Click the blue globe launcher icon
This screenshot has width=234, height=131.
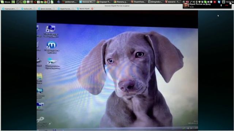point(59,2)
